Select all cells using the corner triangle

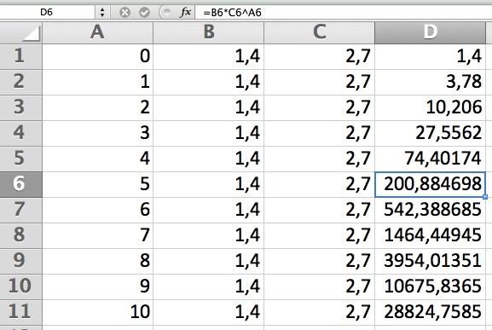point(21,32)
